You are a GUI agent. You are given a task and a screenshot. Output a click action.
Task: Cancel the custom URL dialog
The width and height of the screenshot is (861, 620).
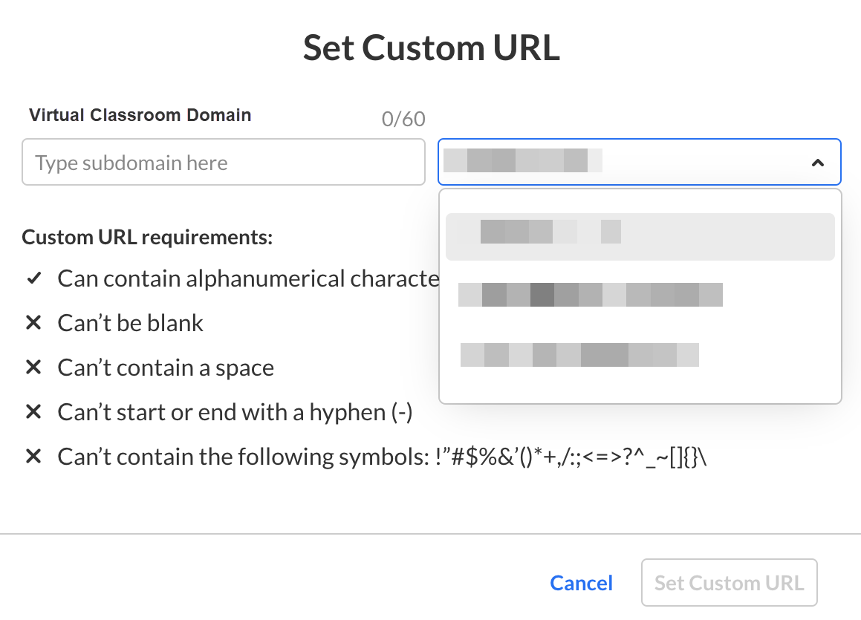coord(581,583)
